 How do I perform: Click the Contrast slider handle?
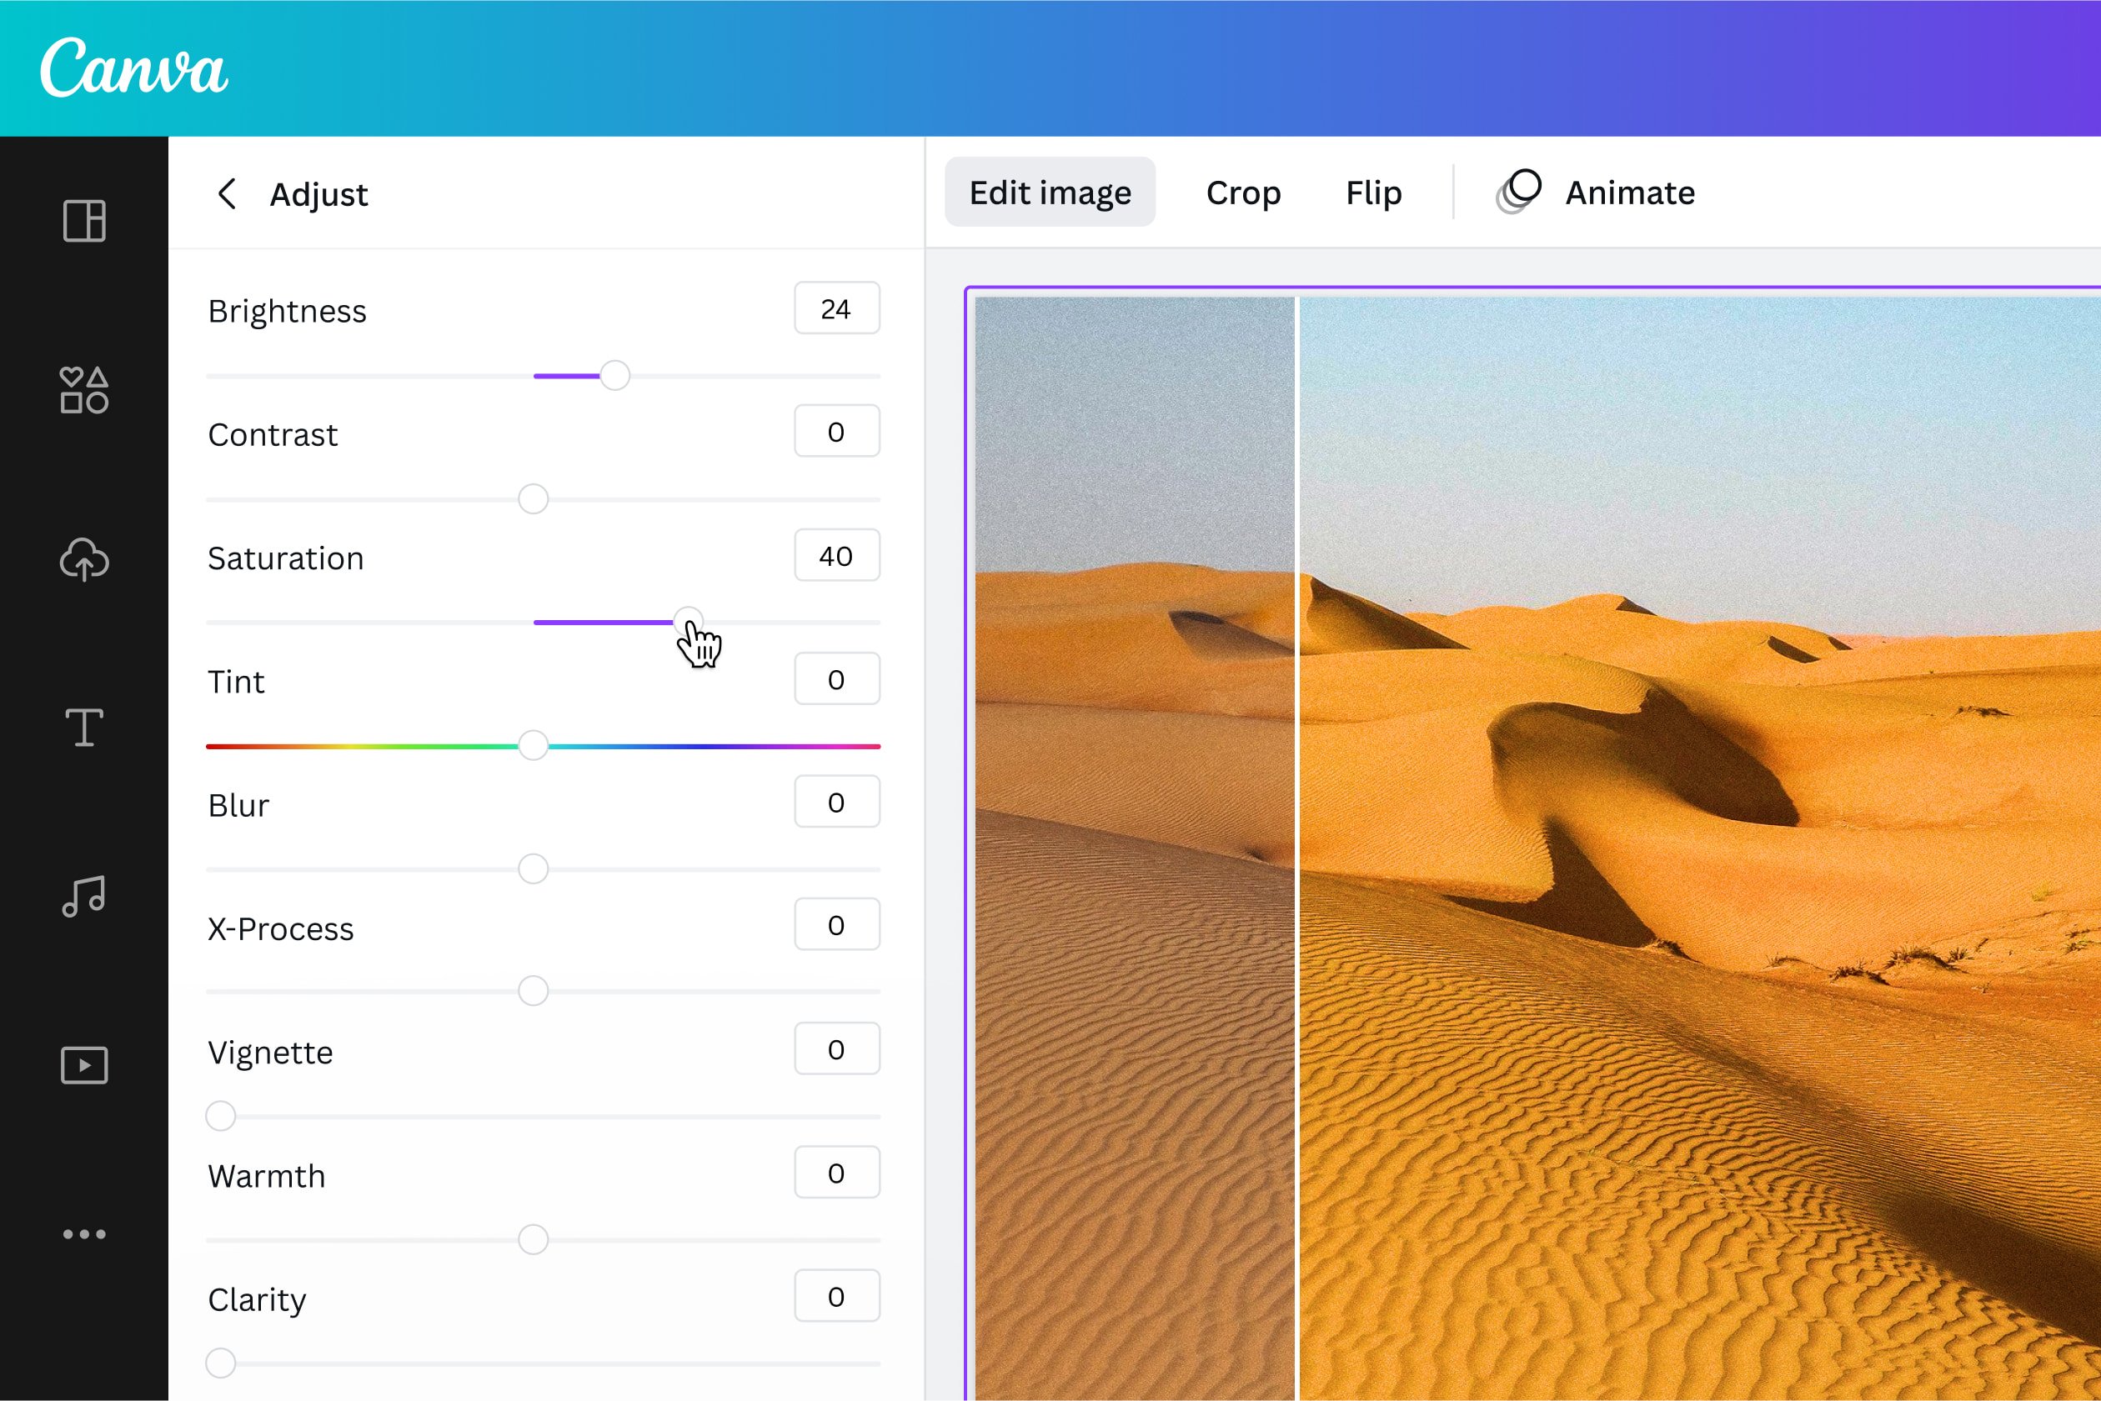pyautogui.click(x=534, y=498)
